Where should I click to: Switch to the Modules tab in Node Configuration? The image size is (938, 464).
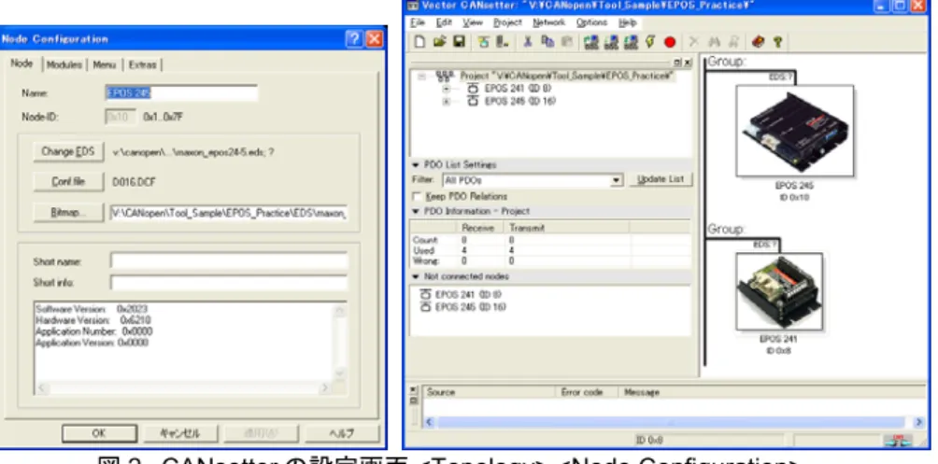point(64,65)
